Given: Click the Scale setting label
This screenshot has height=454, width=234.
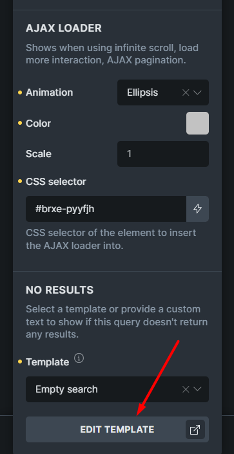Looking at the screenshot, I should (x=39, y=154).
